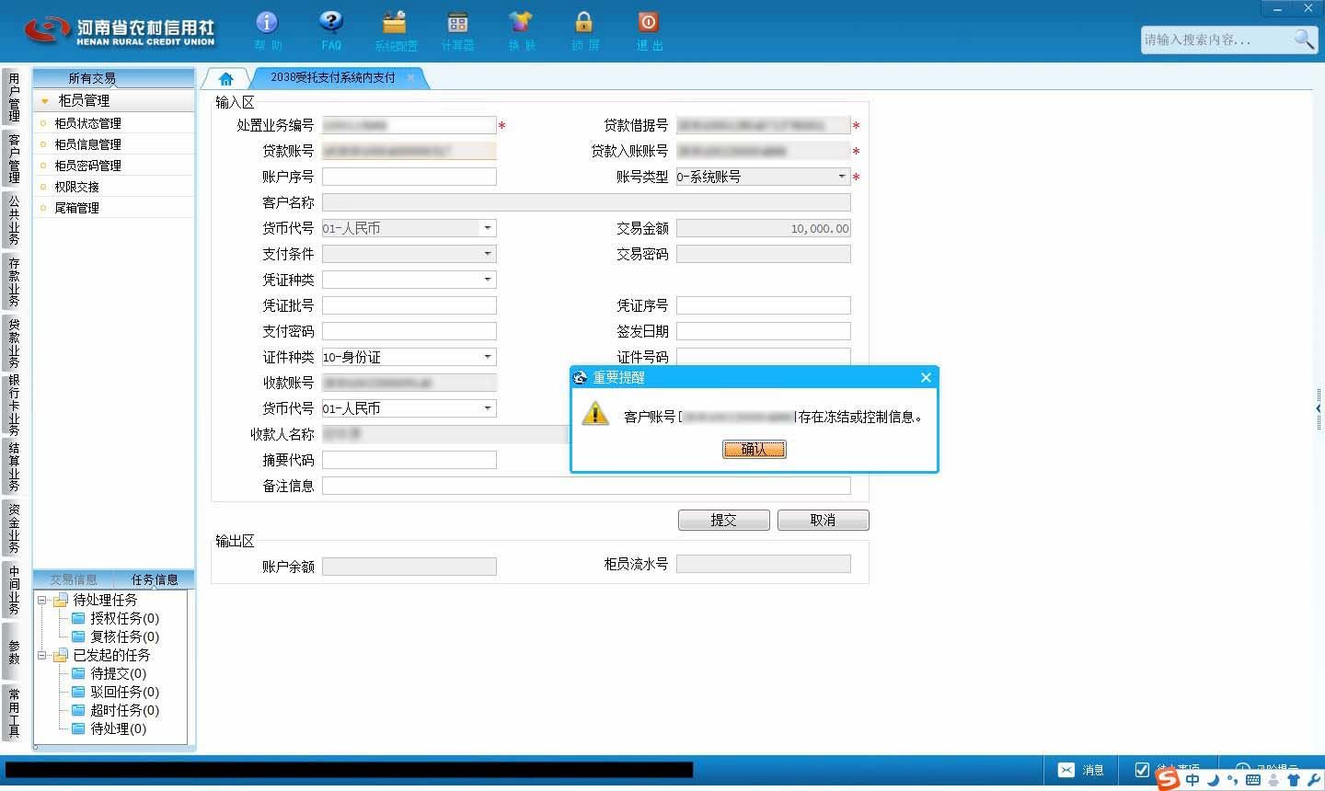Collapse the 待处理任务 tree node
Viewport: 1325px width, 791px height.
pyautogui.click(x=41, y=600)
